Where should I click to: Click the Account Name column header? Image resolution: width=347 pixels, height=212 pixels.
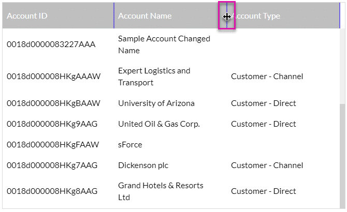pyautogui.click(x=144, y=16)
